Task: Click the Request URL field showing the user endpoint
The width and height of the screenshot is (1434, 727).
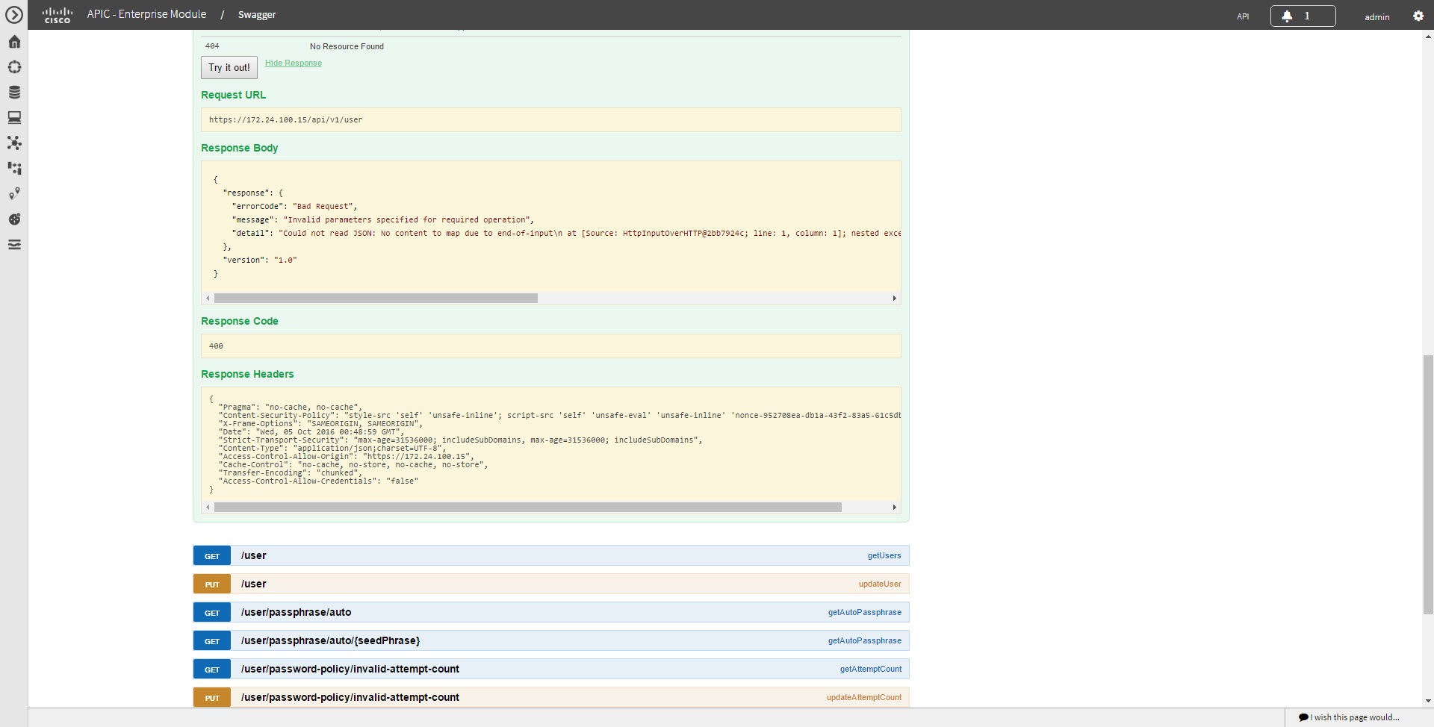Action: [x=550, y=119]
